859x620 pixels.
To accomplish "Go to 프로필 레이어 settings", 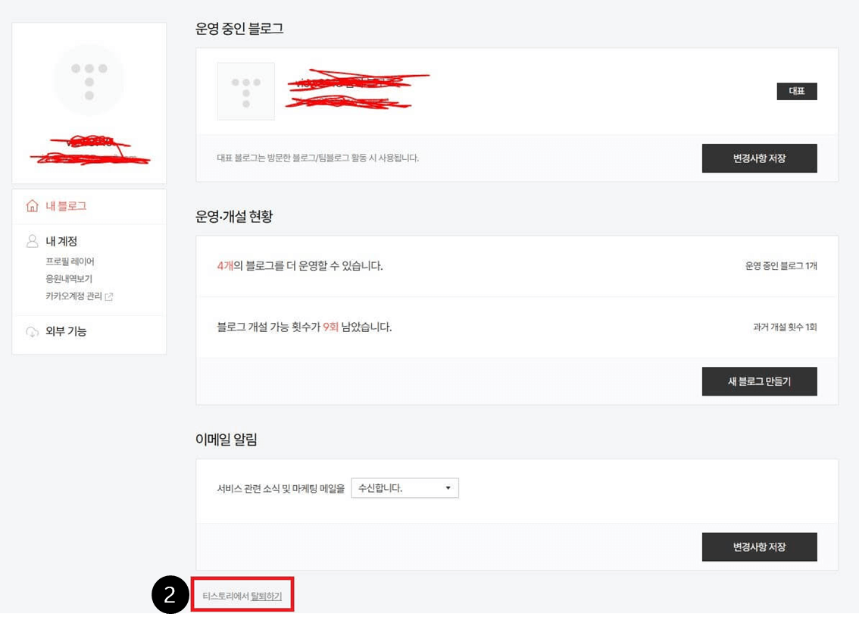I will click(x=70, y=261).
